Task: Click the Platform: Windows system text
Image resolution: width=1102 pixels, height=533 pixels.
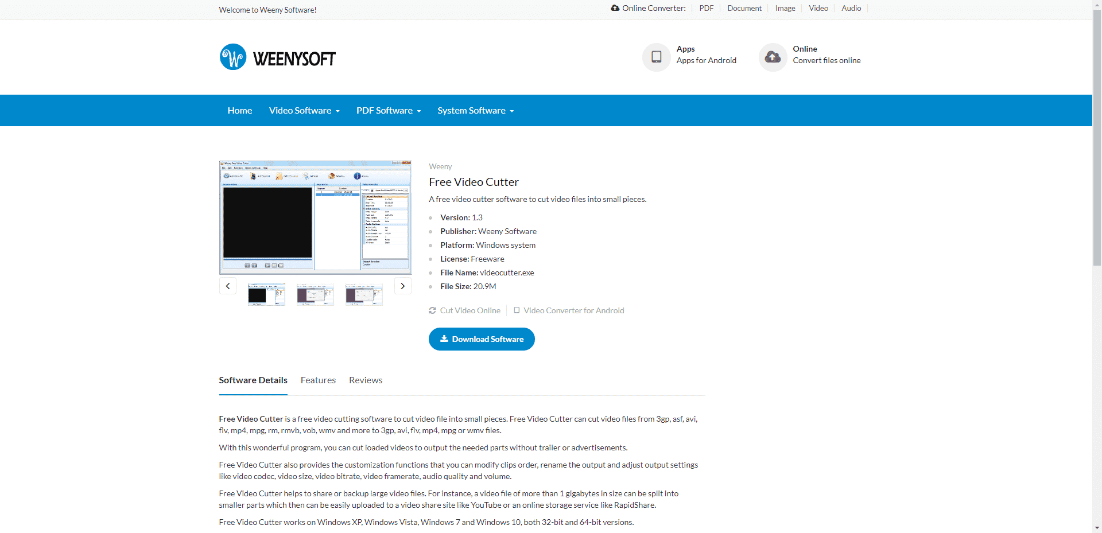Action: [488, 245]
